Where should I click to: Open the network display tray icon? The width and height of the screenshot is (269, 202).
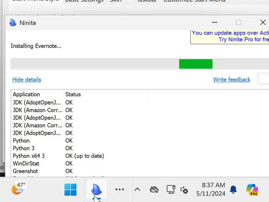click(x=171, y=189)
